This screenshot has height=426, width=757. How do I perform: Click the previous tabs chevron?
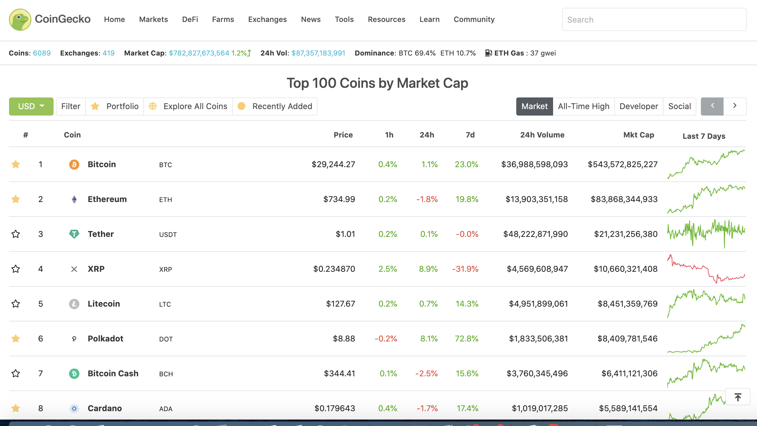[x=712, y=107]
